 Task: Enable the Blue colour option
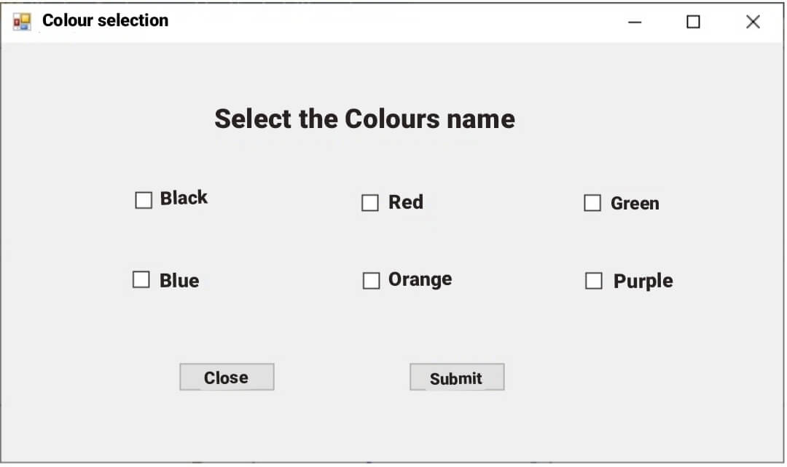tap(141, 279)
